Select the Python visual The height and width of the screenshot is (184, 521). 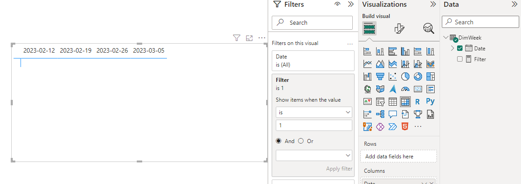tap(430, 102)
